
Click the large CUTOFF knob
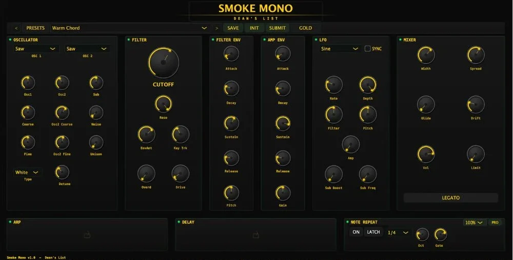[x=163, y=62]
